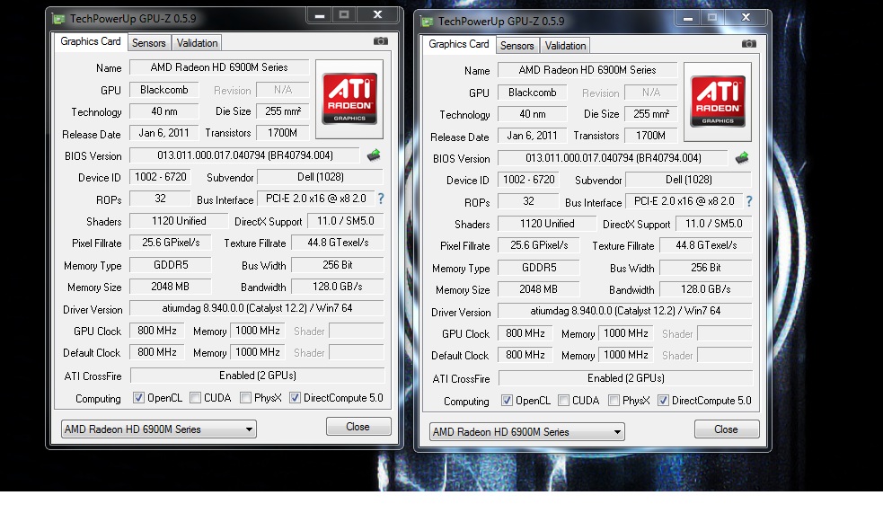The height and width of the screenshot is (513, 883).
Task: Click the camera screenshot icon in right GPU-Z window
Action: click(749, 44)
